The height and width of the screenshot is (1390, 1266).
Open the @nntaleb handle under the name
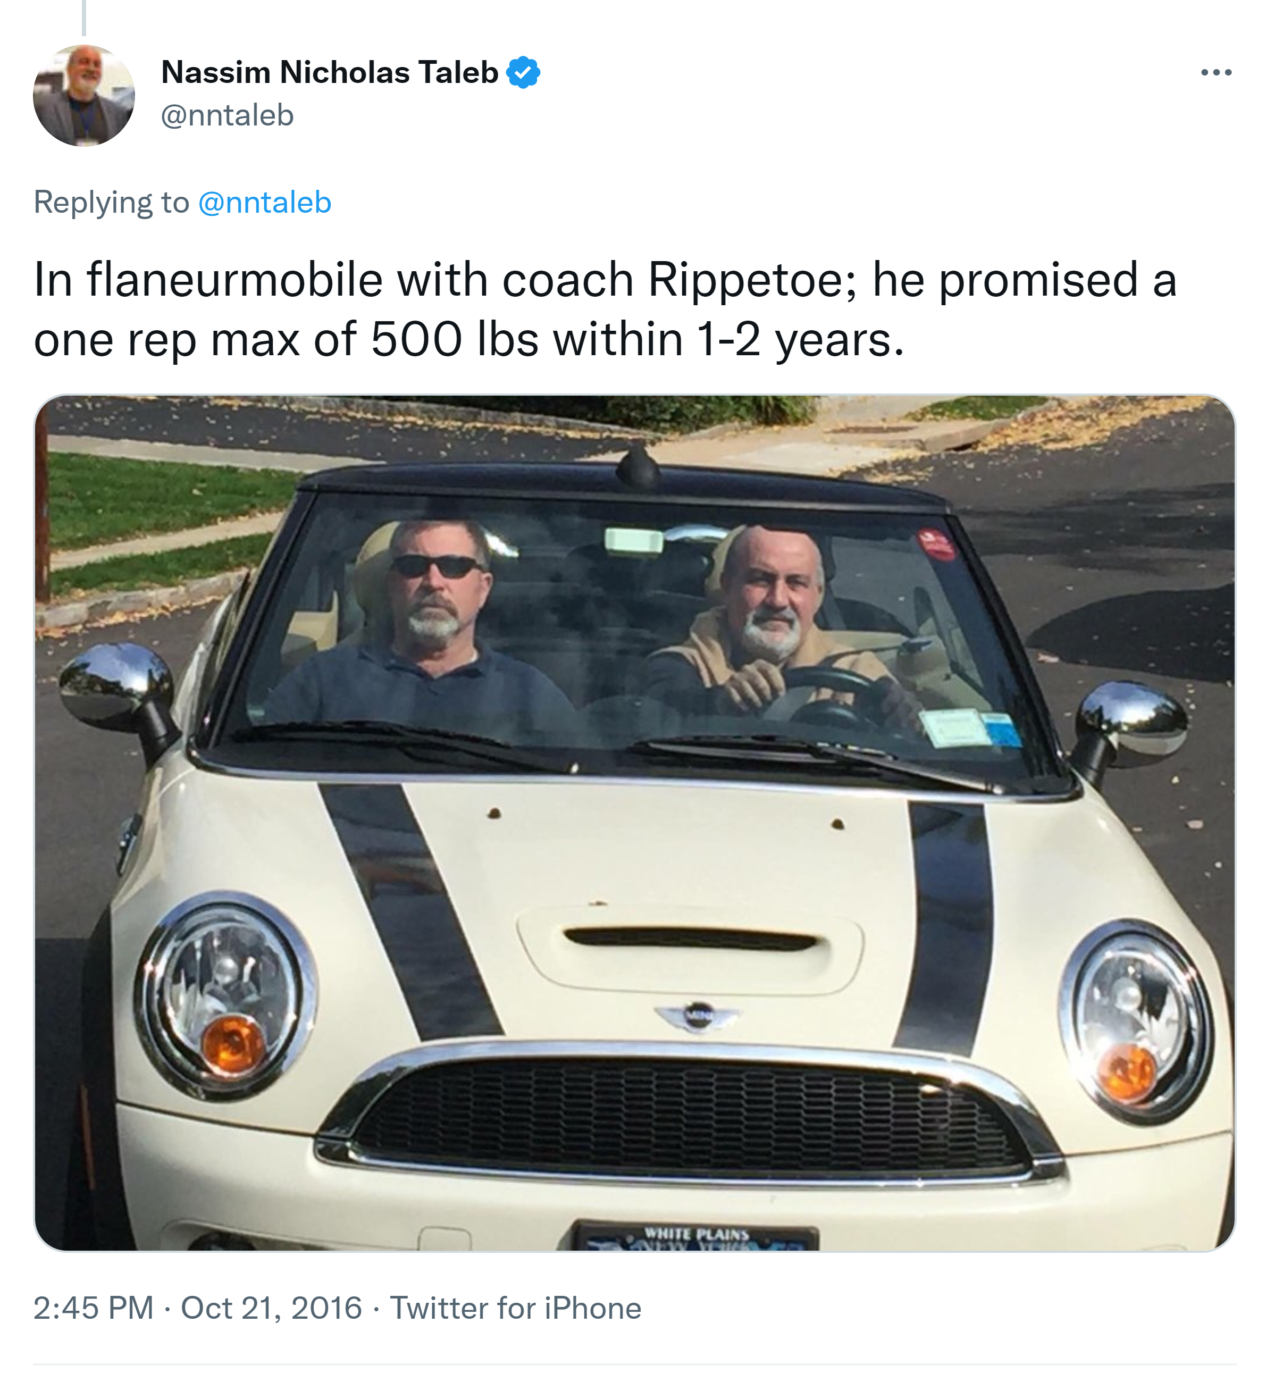228,115
